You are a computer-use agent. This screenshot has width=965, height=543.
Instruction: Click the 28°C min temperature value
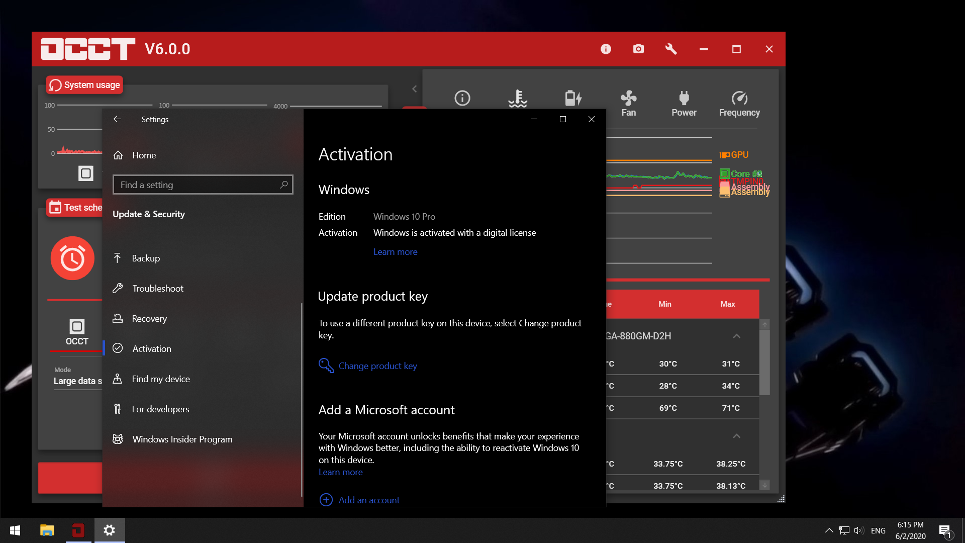pos(668,386)
